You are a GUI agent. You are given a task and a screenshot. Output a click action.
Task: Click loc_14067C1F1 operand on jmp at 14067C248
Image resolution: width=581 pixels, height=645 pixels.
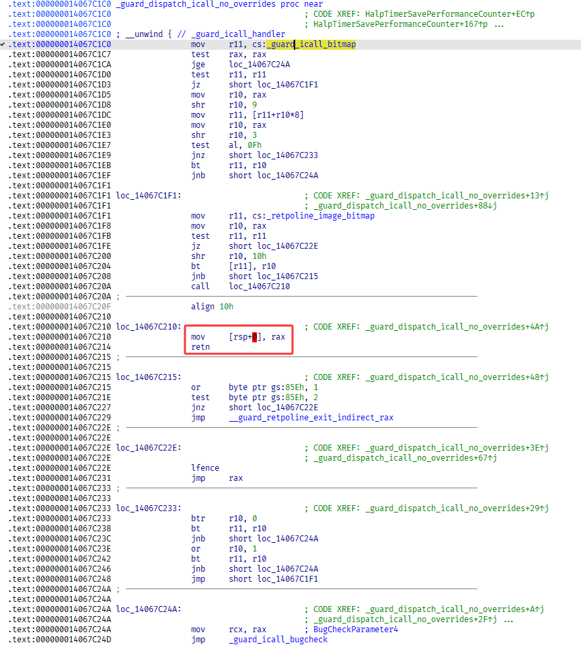click(x=287, y=579)
